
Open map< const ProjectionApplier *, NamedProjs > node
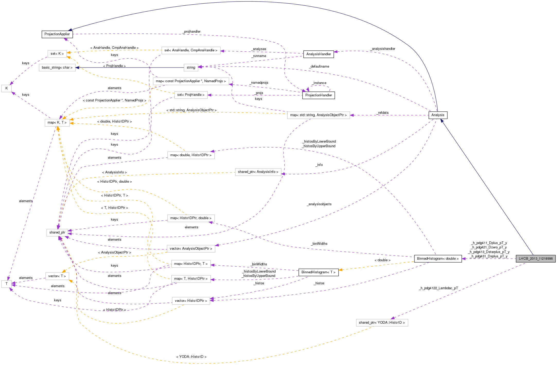[191, 81]
